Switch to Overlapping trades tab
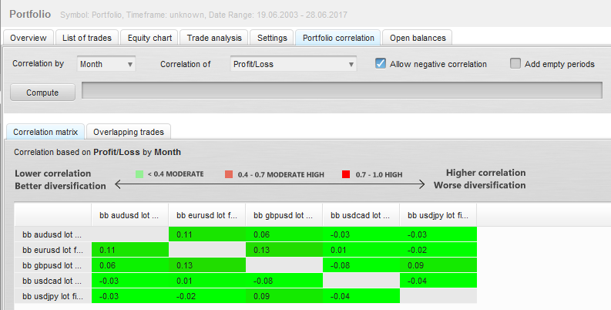Image resolution: width=611 pixels, height=310 pixels. coord(129,132)
